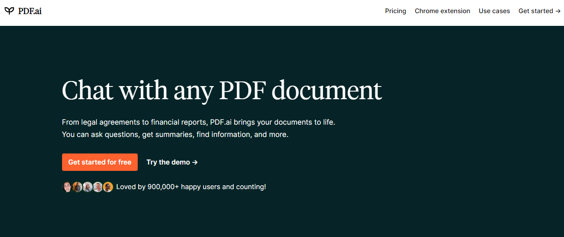Click the second avatar, long-haired woman
Screen dimensions: 564x237
(77, 187)
